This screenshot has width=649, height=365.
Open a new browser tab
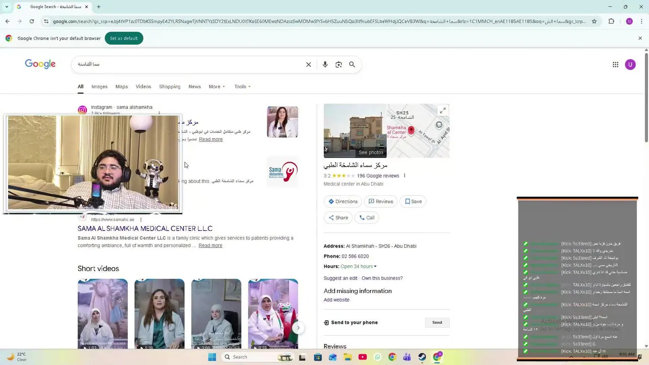[98, 7]
